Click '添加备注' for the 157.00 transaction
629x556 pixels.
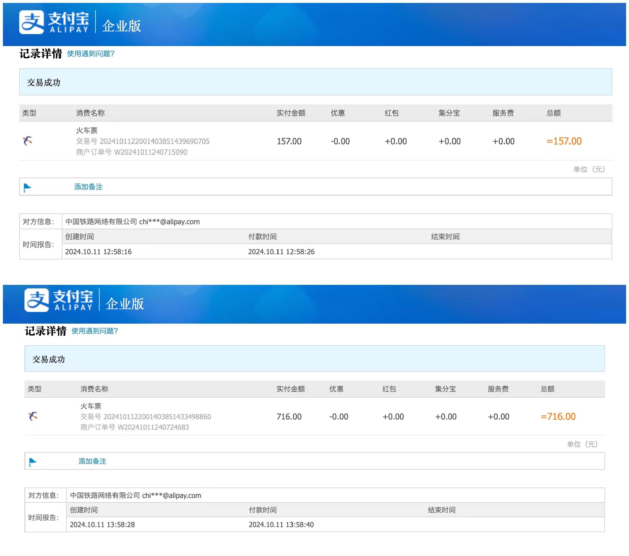click(88, 187)
